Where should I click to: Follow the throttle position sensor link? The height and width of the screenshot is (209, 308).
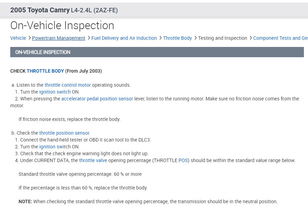pos(64,133)
